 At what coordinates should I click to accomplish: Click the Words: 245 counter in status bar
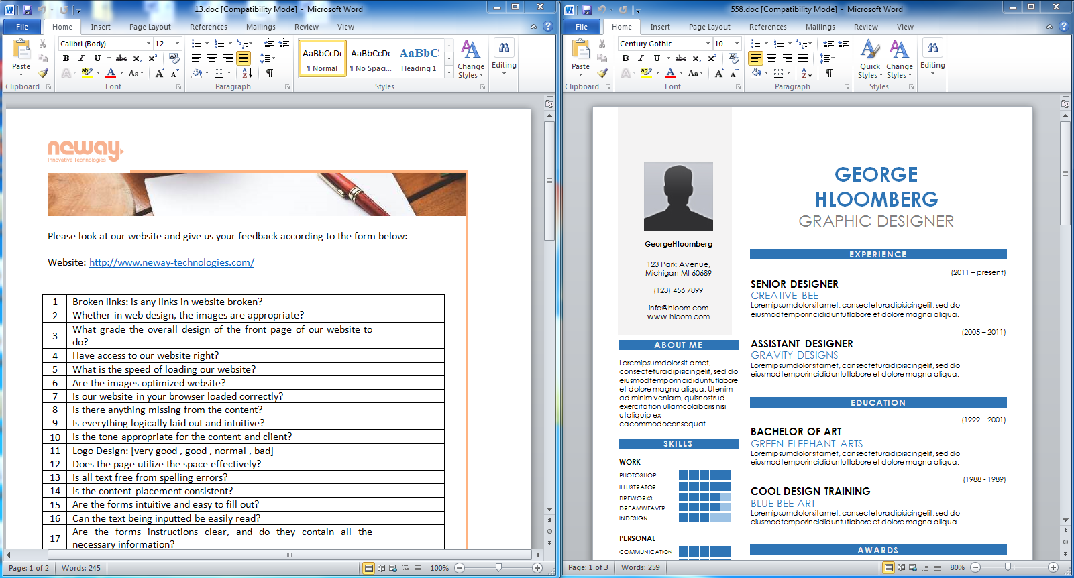click(81, 568)
